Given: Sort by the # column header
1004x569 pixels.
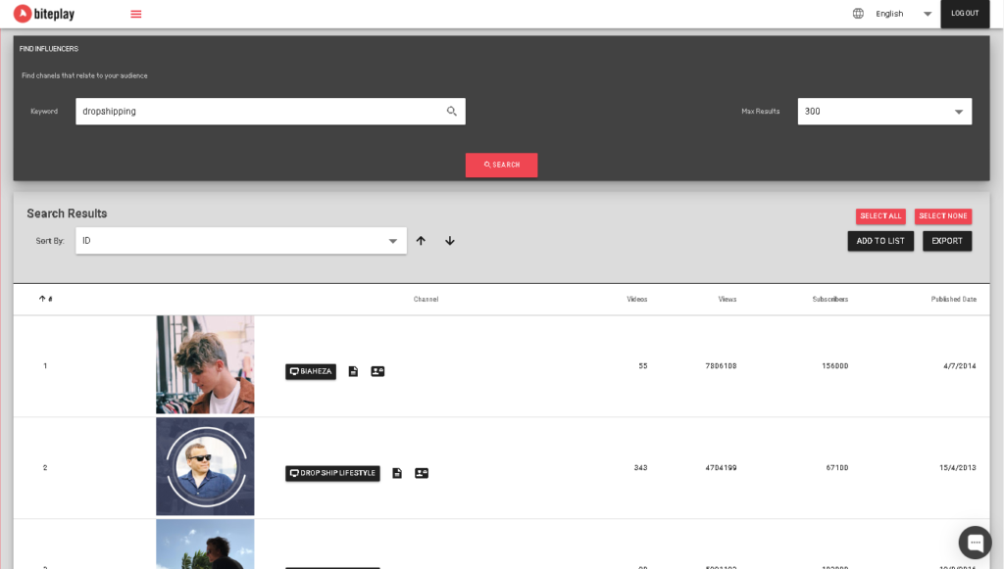Looking at the screenshot, I should click(x=45, y=299).
